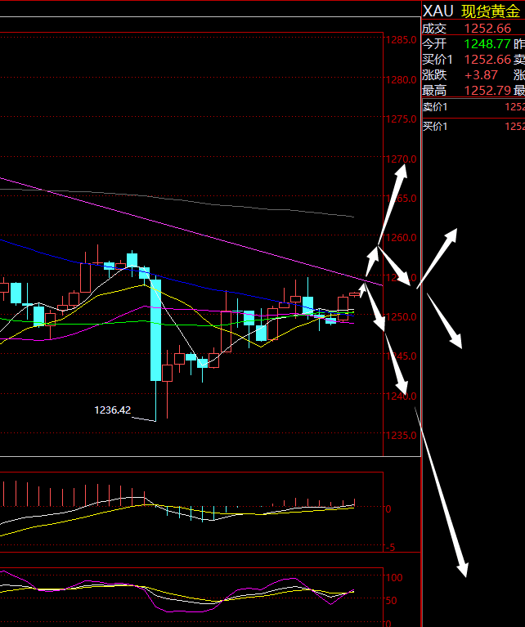This screenshot has height=627, width=525.
Task: Click the 最高 label
Action: [434, 91]
